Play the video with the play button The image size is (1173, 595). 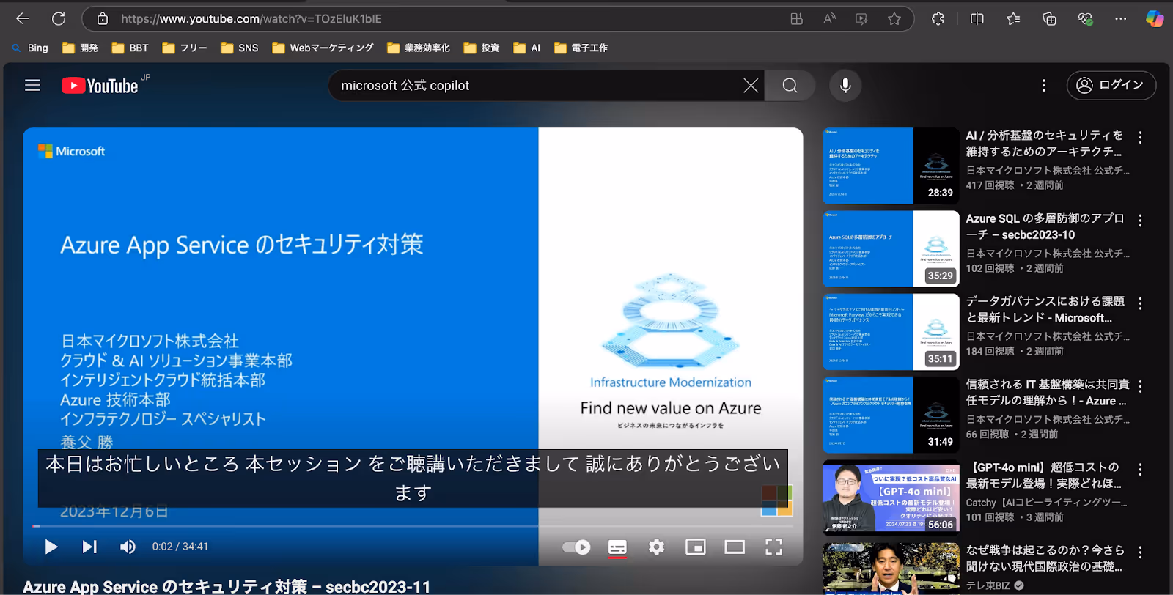pos(51,547)
